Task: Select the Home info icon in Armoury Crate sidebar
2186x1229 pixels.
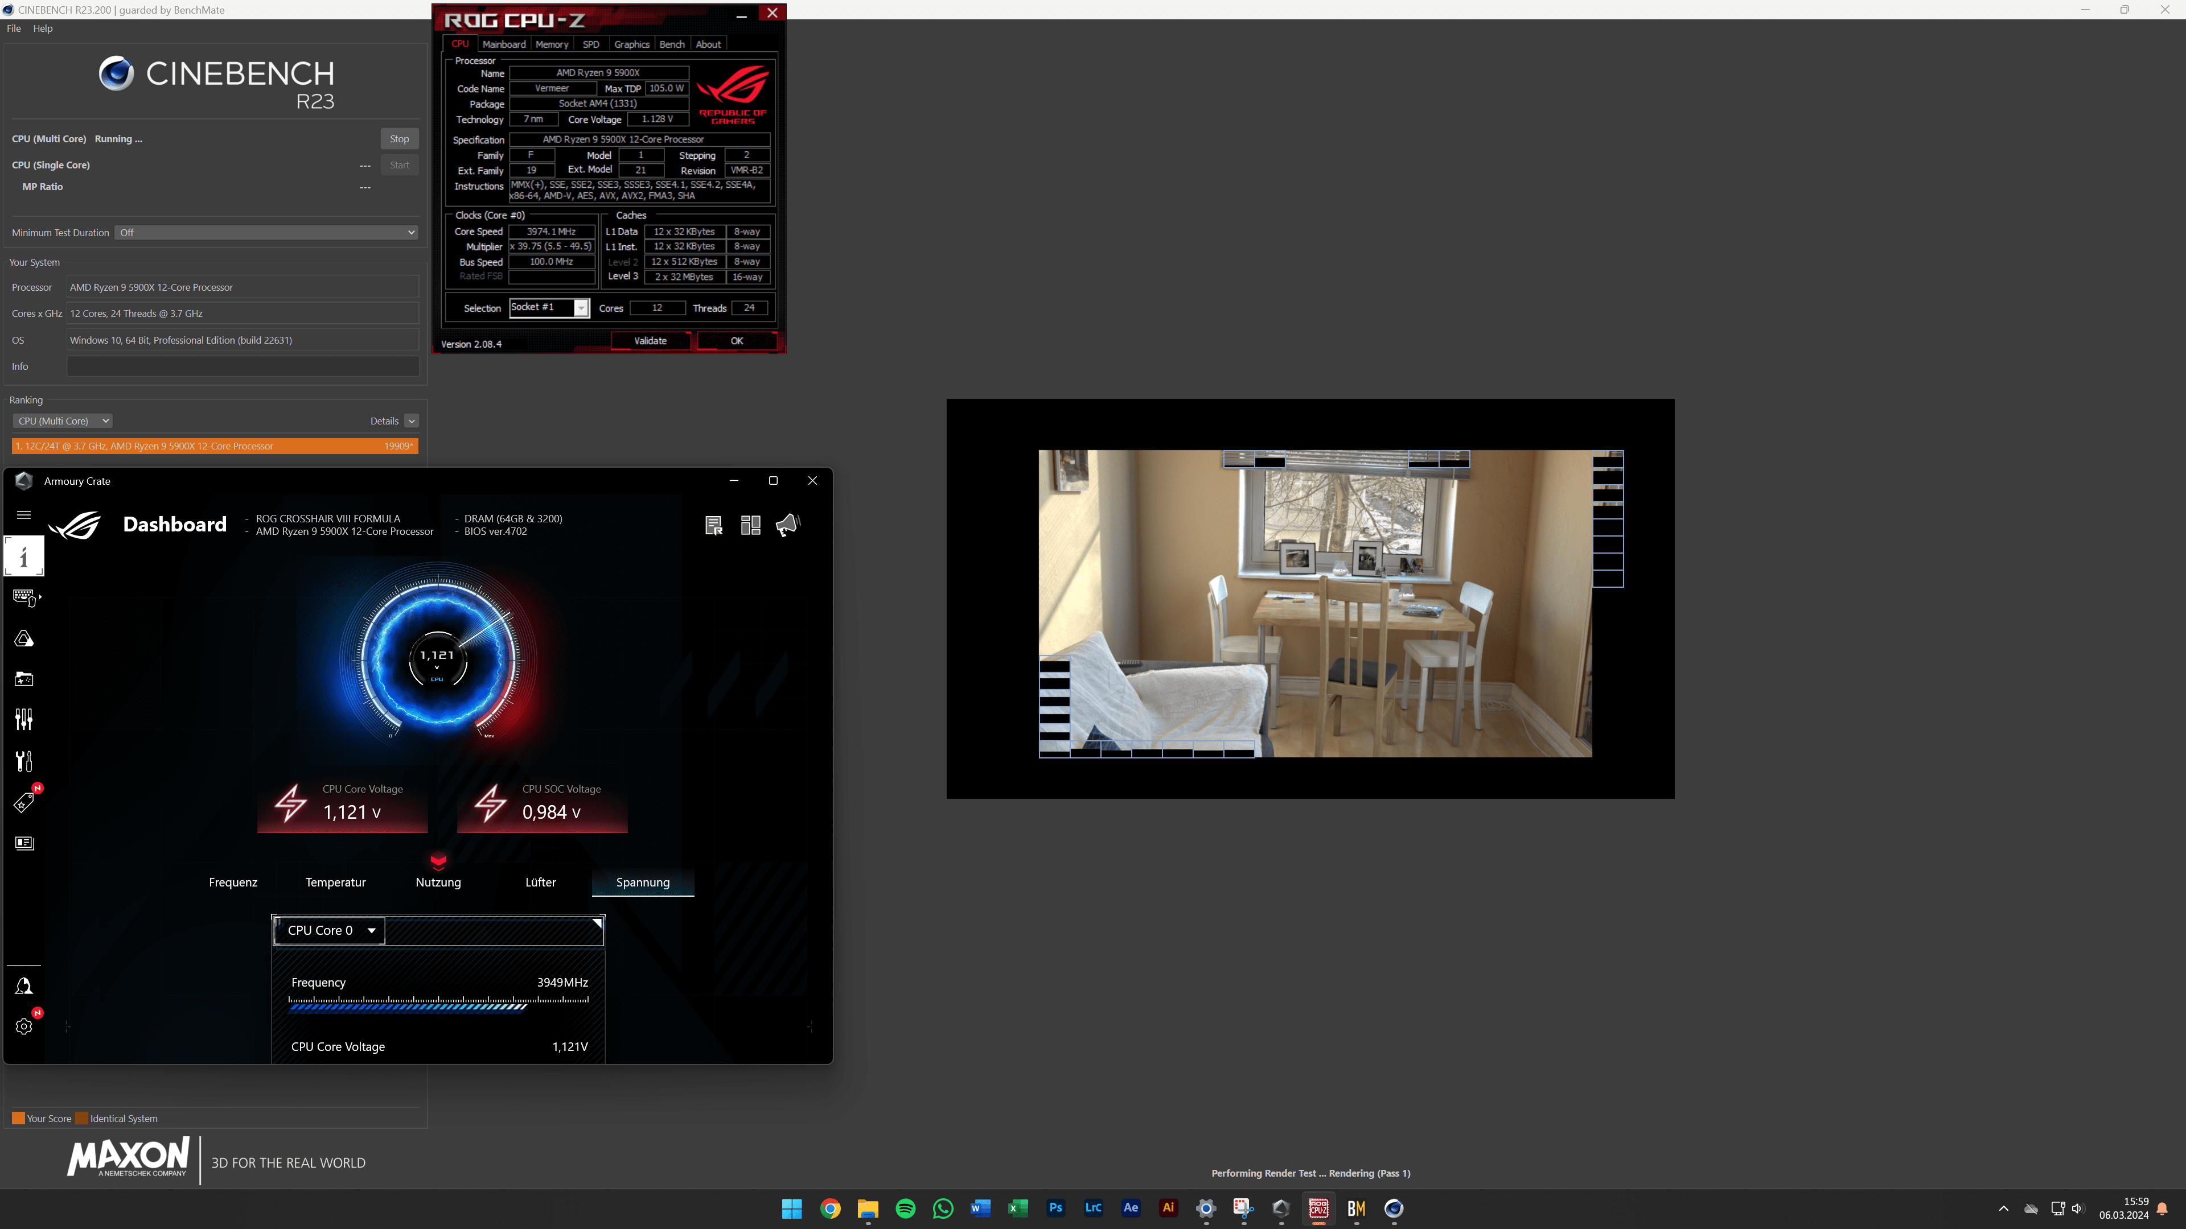Action: point(24,556)
